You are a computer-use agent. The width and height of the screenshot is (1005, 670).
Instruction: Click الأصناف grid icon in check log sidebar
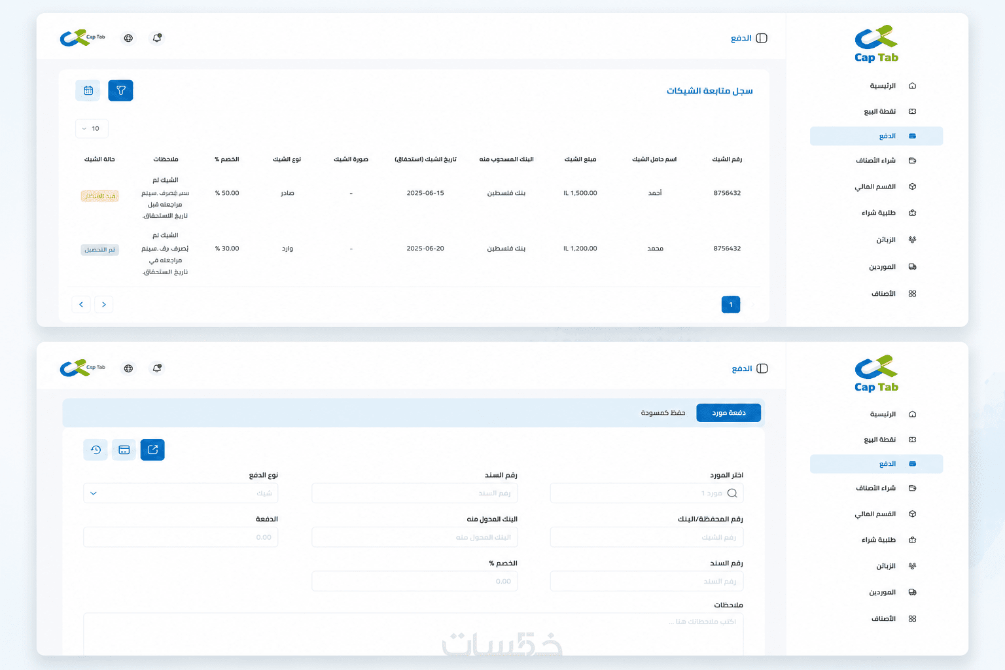913,294
